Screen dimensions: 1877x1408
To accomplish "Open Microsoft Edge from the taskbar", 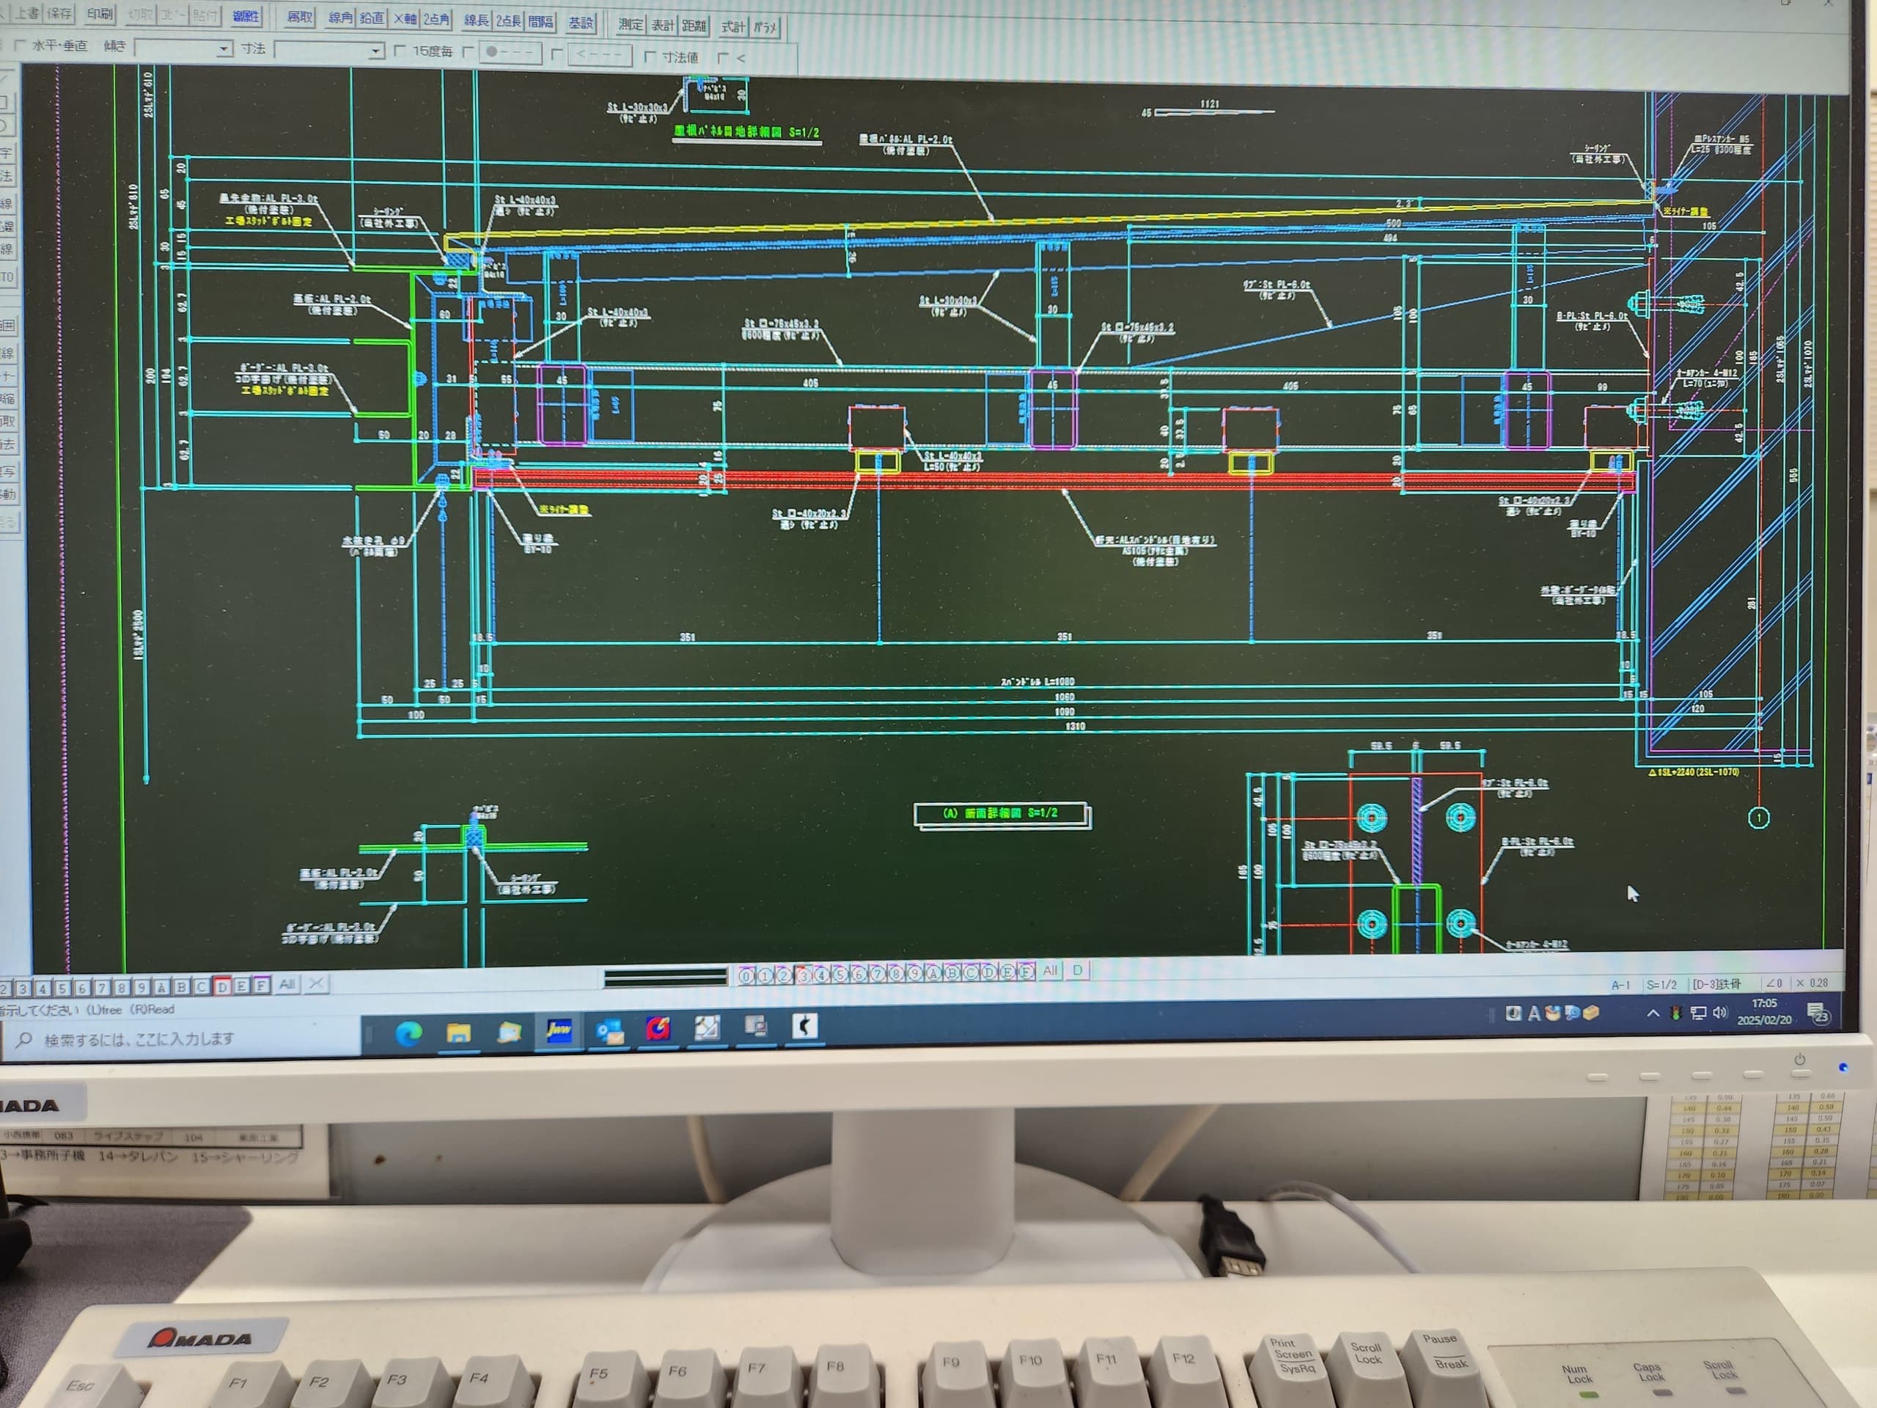I will coord(409,1033).
